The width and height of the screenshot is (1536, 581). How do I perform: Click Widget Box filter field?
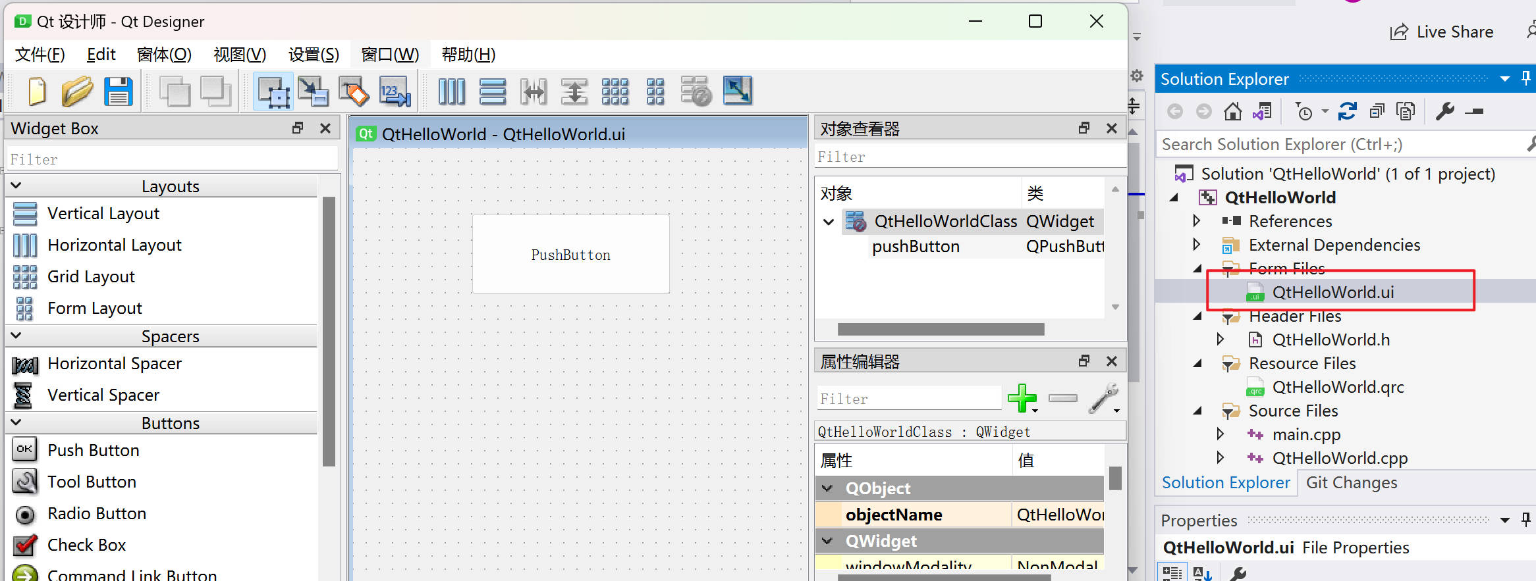(x=173, y=159)
